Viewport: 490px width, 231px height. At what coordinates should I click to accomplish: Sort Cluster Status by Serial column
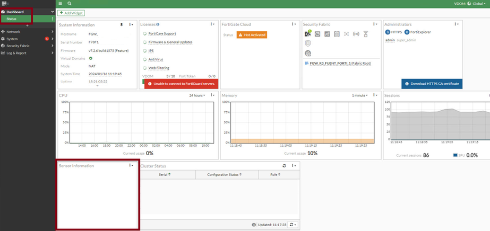point(165,175)
